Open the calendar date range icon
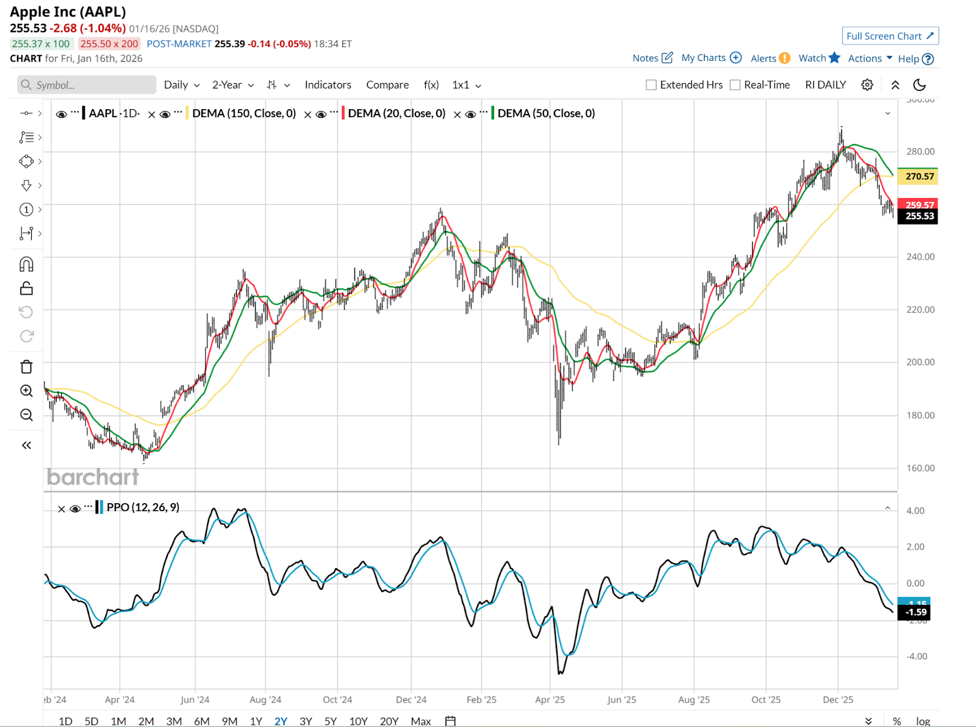This screenshot has height=727, width=976. pyautogui.click(x=450, y=721)
